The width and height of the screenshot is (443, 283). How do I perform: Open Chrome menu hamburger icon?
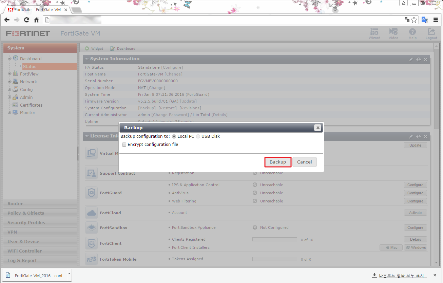coord(436,20)
